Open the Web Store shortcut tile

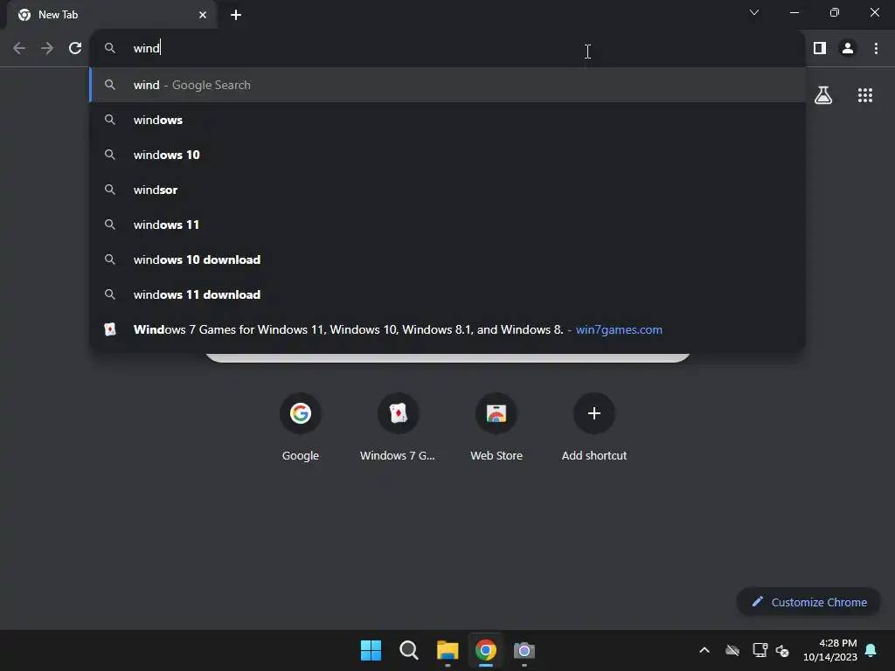click(496, 428)
